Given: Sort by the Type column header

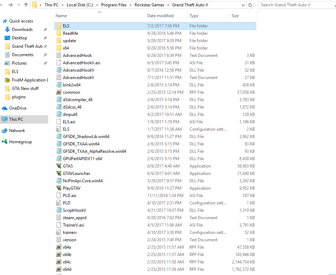Looking at the screenshot, I should click(x=194, y=16).
